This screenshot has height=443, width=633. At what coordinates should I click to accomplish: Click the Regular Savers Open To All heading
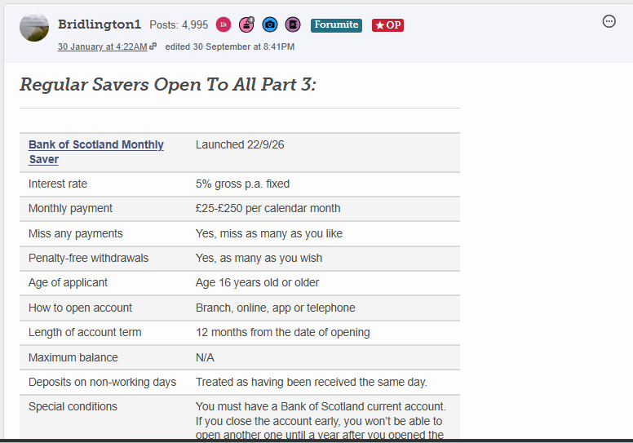pos(168,84)
